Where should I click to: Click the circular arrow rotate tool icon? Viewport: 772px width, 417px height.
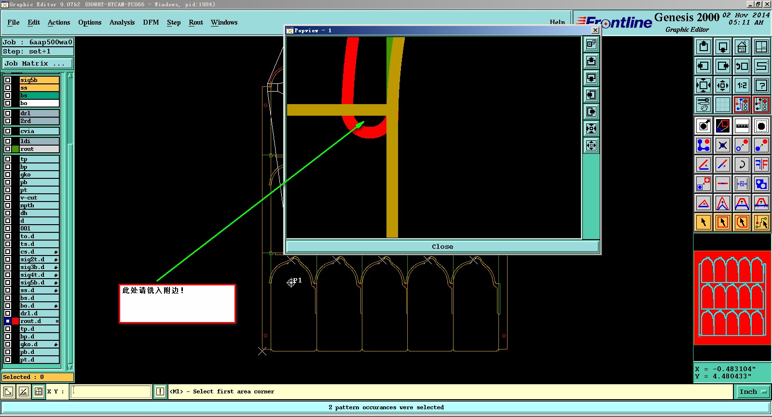pos(742,164)
